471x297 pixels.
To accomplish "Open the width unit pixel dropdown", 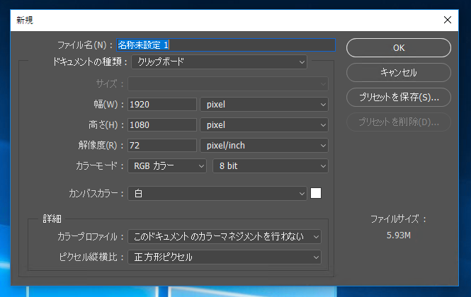I will [264, 105].
